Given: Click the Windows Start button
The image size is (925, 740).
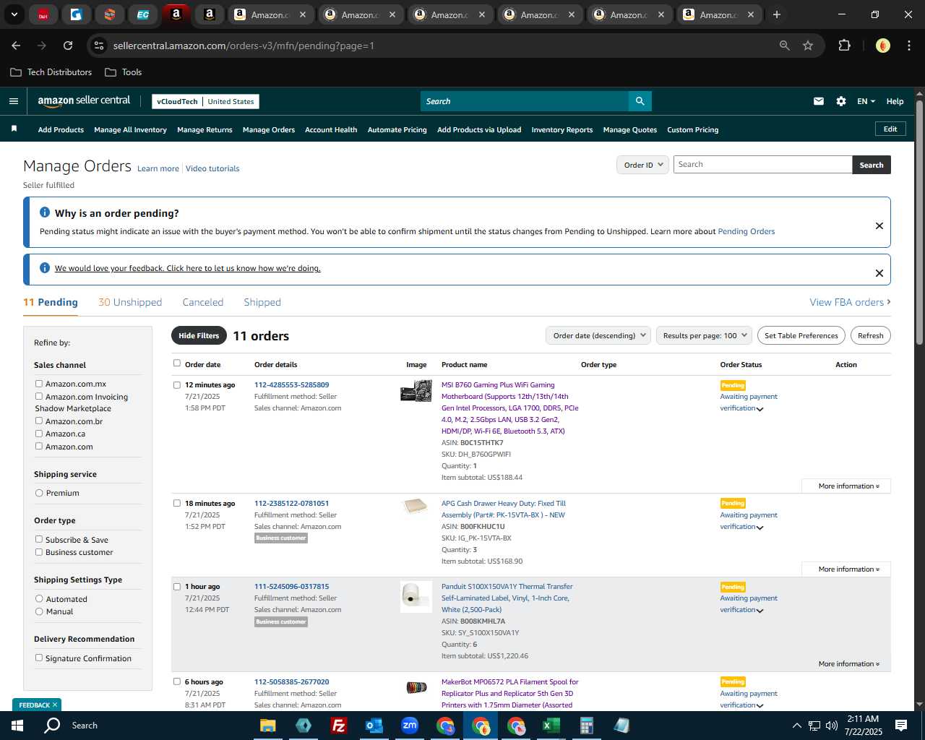Looking at the screenshot, I should click(17, 726).
